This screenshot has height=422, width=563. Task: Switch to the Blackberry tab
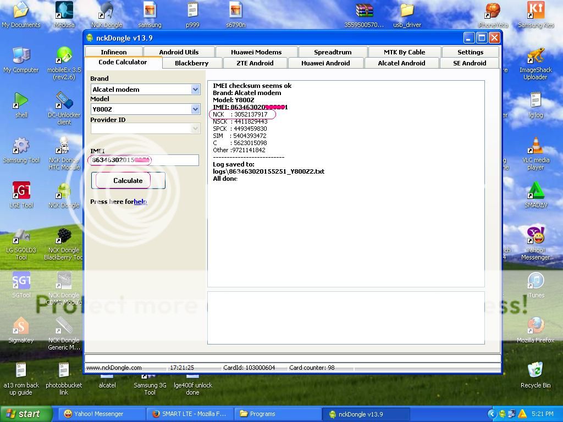tap(191, 63)
